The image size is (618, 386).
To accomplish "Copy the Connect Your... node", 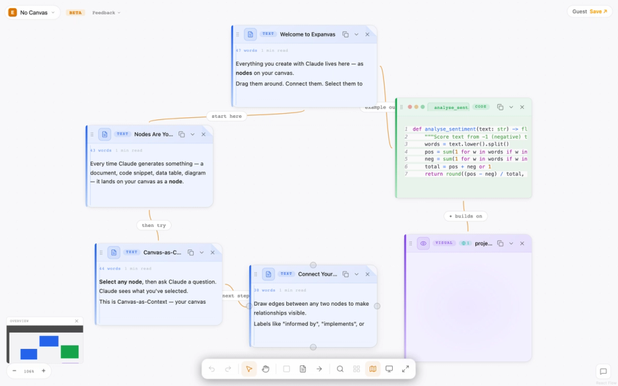I will pyautogui.click(x=345, y=274).
